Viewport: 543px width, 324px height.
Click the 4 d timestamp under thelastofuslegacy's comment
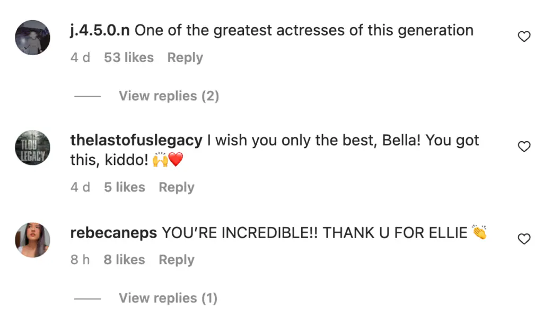tap(80, 187)
